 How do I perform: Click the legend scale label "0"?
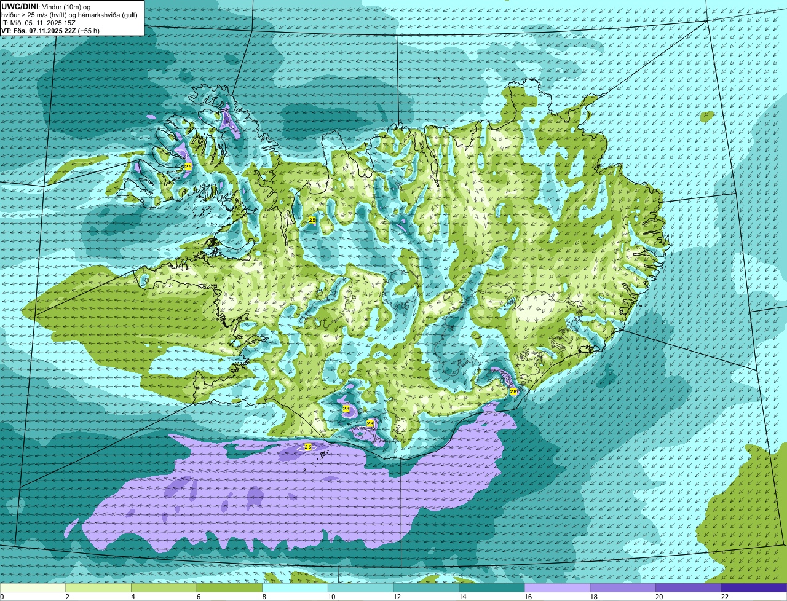[2, 597]
